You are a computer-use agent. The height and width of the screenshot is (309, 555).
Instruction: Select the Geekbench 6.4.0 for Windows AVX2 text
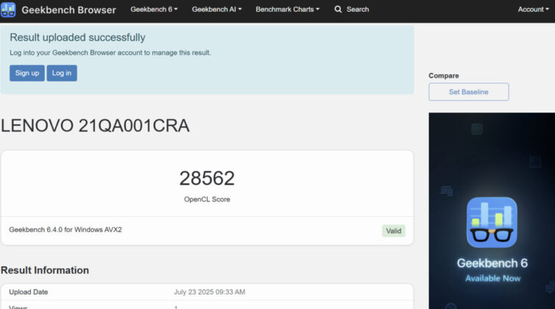(66, 230)
